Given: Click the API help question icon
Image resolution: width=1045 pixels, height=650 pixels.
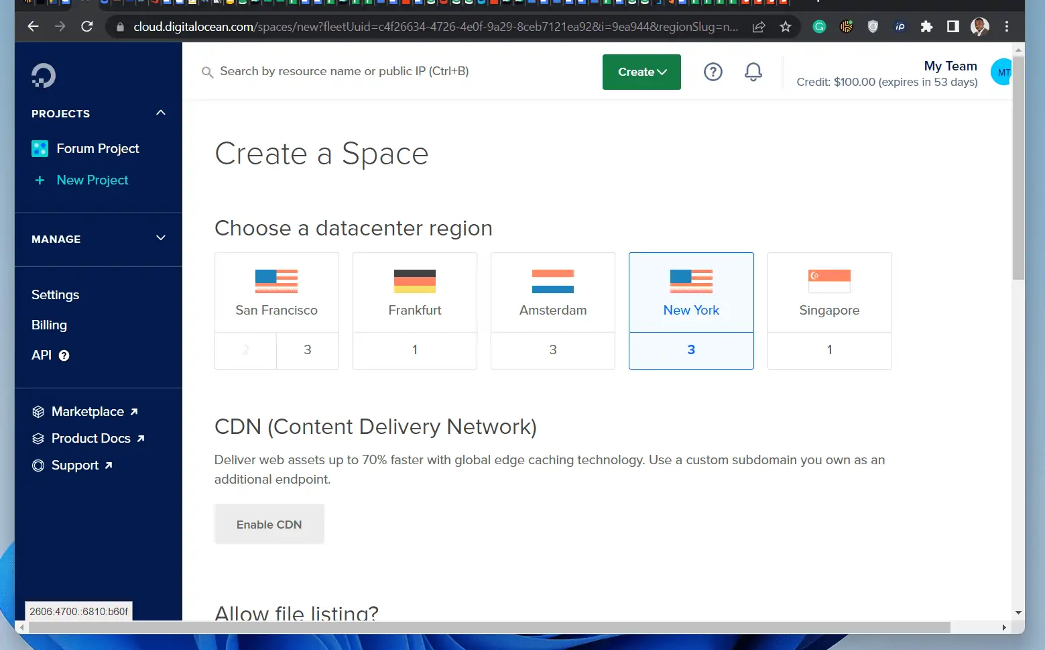Looking at the screenshot, I should coord(64,356).
